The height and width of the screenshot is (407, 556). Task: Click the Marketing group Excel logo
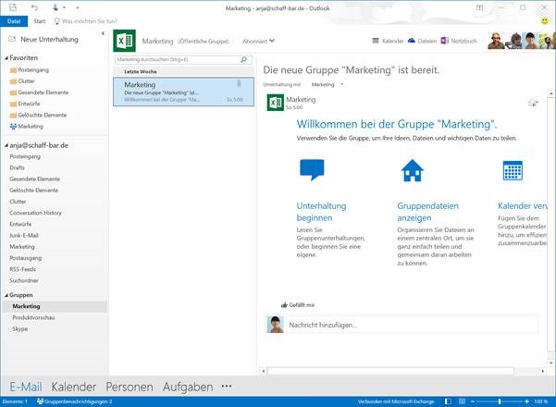pos(124,41)
